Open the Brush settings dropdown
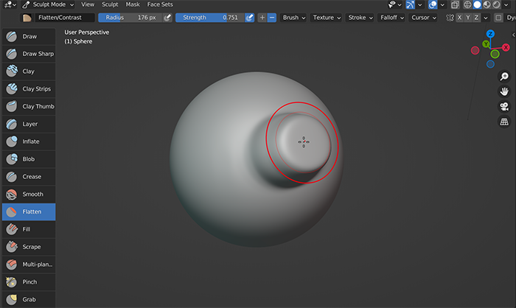The image size is (516, 308). [x=294, y=18]
